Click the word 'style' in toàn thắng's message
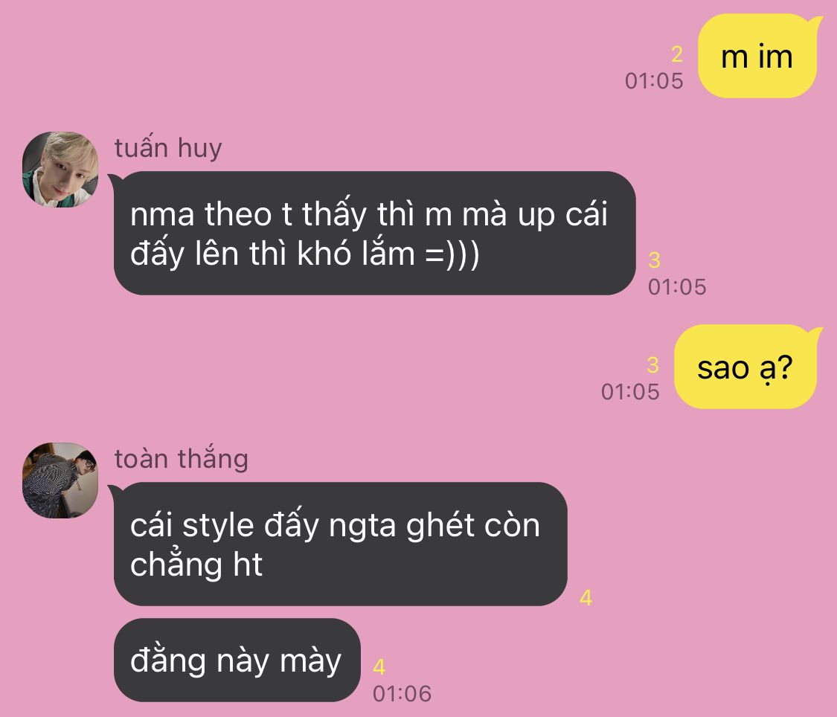This screenshot has width=837, height=717. pyautogui.click(x=218, y=527)
